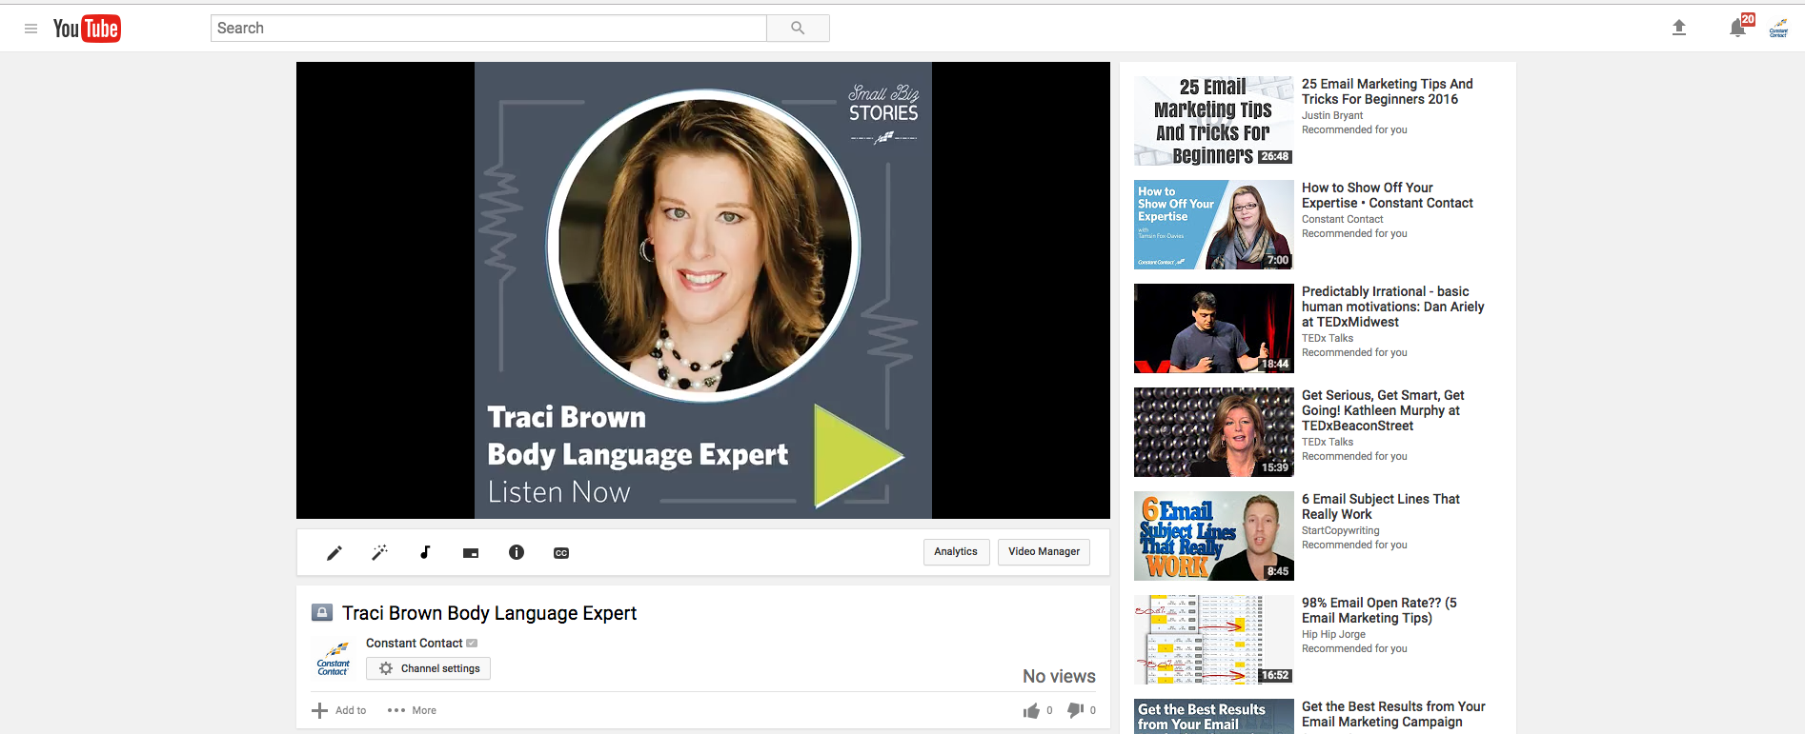Open 6 Email Subject Lines thumbnail
Image resolution: width=1805 pixels, height=734 pixels.
tap(1214, 536)
